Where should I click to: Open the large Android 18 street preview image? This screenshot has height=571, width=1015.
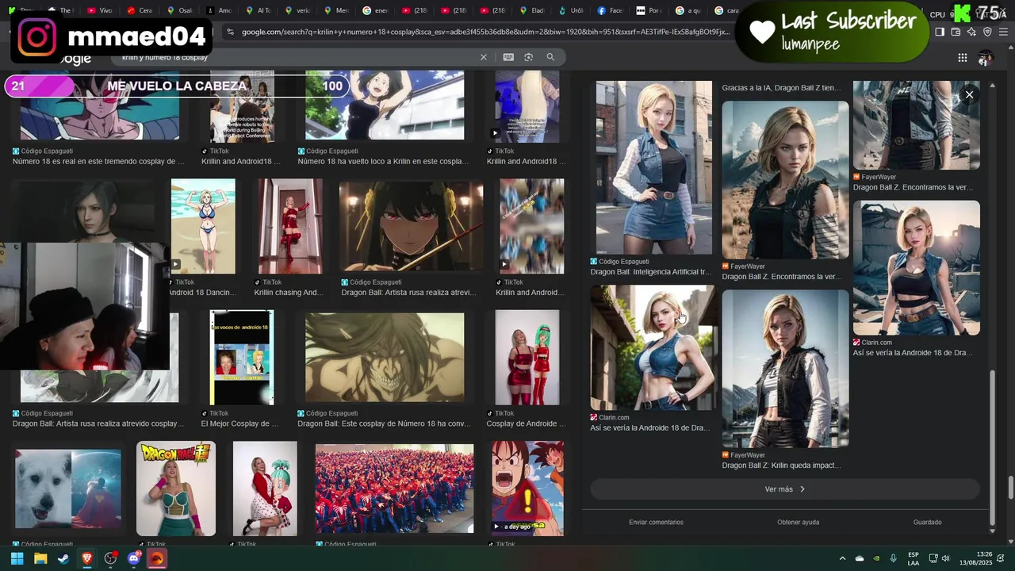tap(654, 167)
